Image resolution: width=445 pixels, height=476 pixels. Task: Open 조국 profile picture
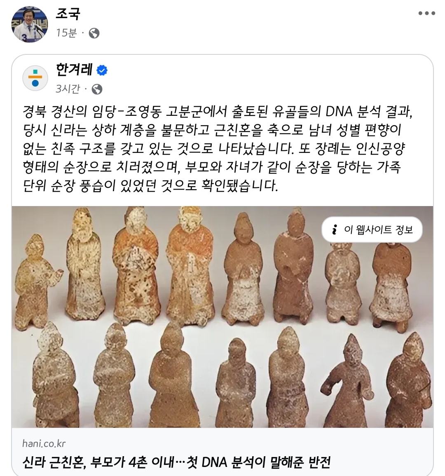click(29, 24)
